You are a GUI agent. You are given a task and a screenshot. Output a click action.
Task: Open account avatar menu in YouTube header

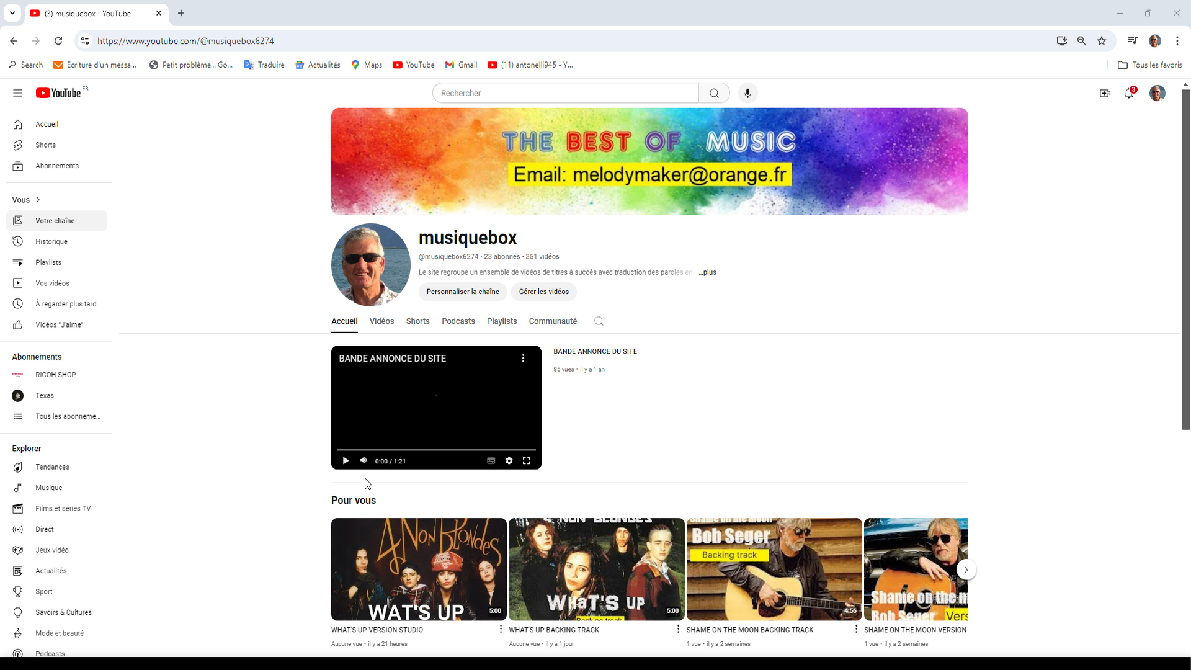pyautogui.click(x=1157, y=93)
